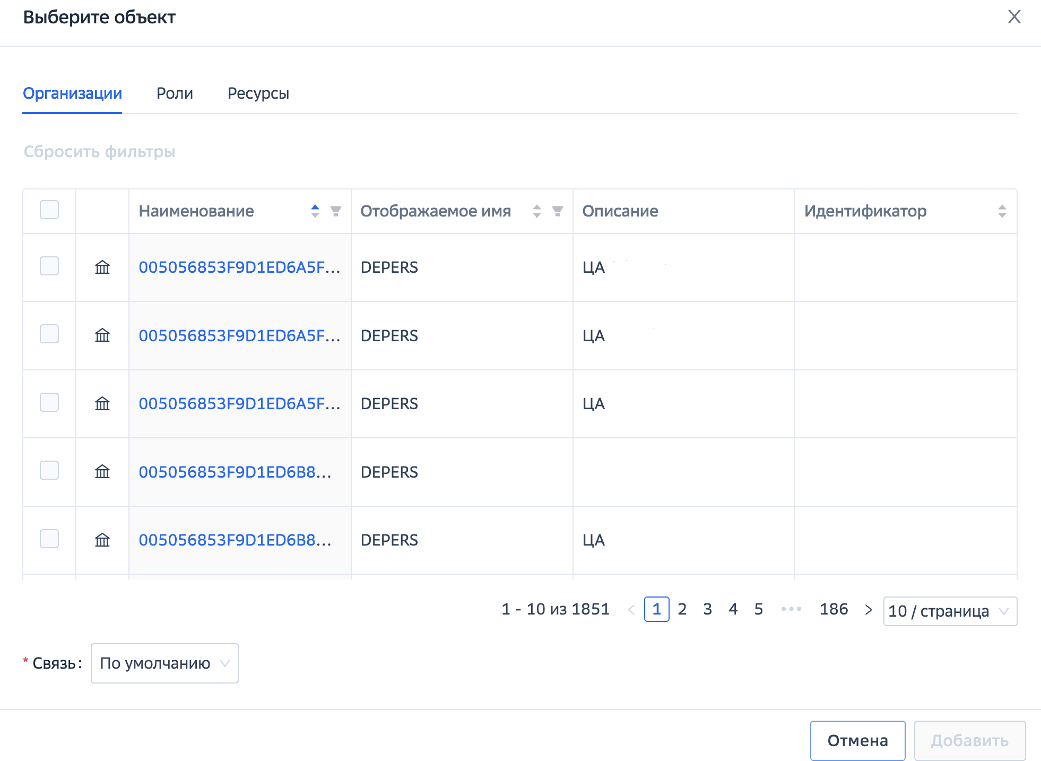The image size is (1041, 761).
Task: Check the first row's checkbox
Action: tap(49, 266)
